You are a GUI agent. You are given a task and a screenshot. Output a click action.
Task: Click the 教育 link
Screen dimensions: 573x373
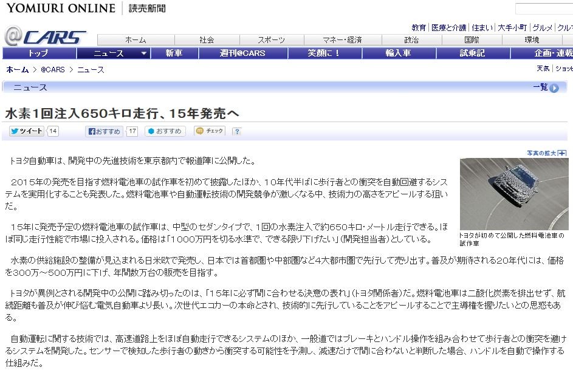[419, 28]
